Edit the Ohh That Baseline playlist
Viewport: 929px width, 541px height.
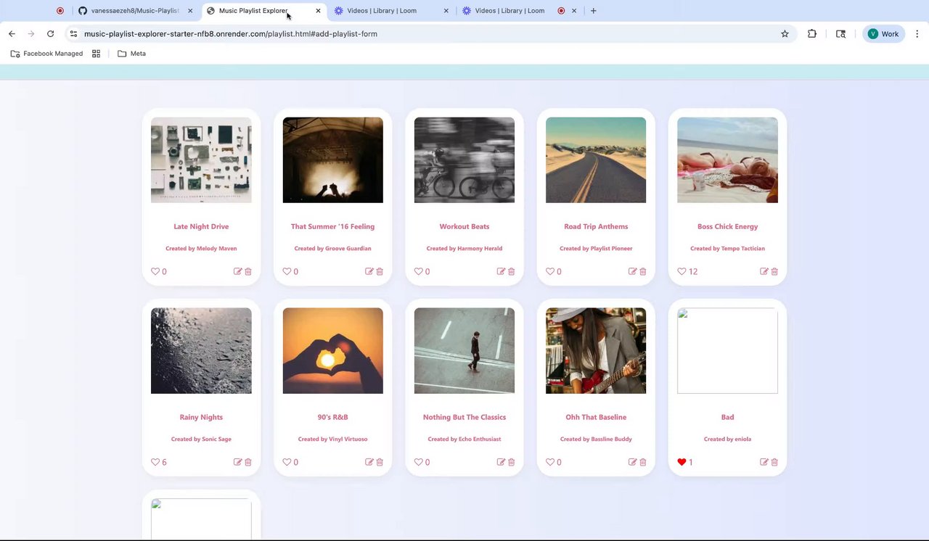pos(632,462)
